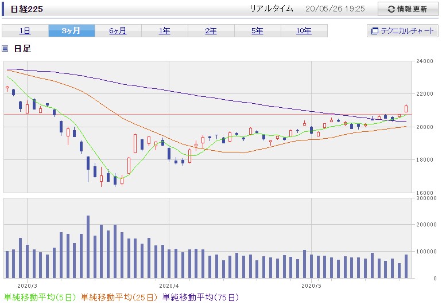Switch to the 1年 chart tab
Screen dimensions: 442x305
click(165, 31)
